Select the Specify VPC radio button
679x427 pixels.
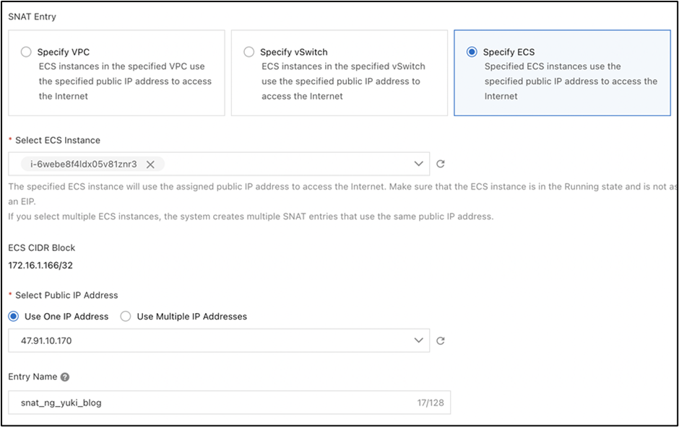tap(27, 52)
